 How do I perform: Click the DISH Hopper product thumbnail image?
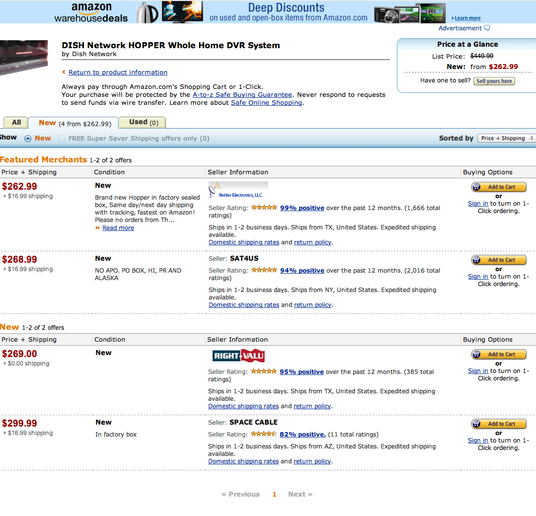pos(23,57)
